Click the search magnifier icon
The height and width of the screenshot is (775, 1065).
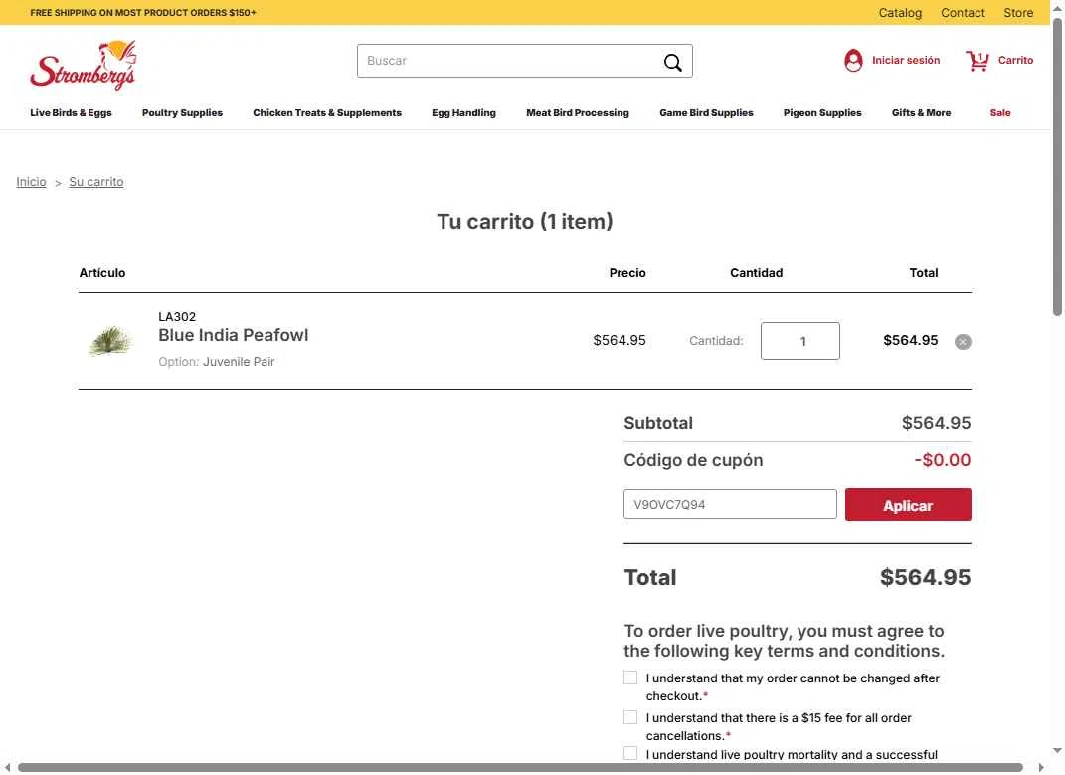point(672,62)
